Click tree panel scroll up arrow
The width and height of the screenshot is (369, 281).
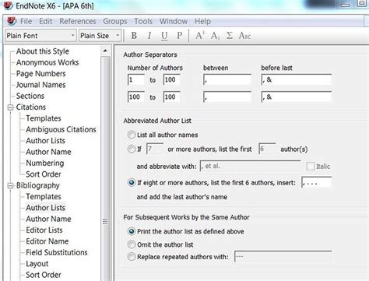105,51
